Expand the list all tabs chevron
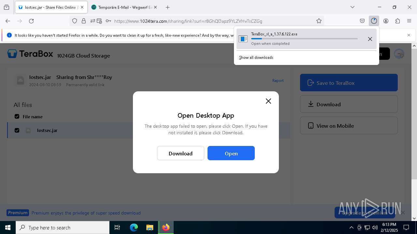417x234 pixels. 352,7
